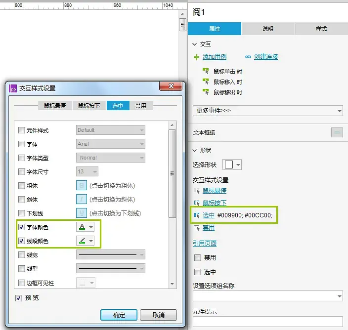
Task: Open the 引用页面 link
Action: (205, 244)
